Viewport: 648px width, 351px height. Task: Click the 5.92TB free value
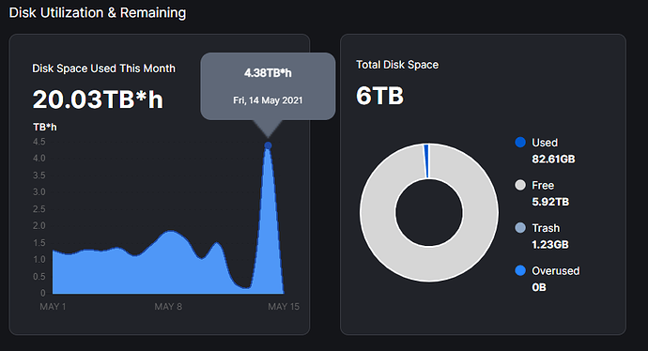pos(550,202)
